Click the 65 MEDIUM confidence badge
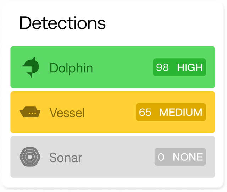Image resolution: width=227 pixels, height=192 pixels. click(x=171, y=112)
